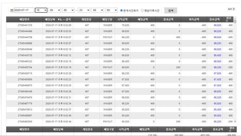Click end amount 68,020 in row 27545445332
This screenshot has width=241, height=136.
[x=217, y=61]
